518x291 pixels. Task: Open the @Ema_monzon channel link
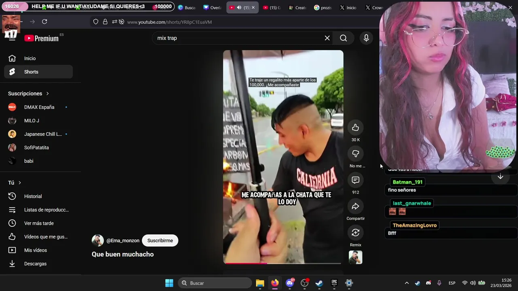[123, 240]
